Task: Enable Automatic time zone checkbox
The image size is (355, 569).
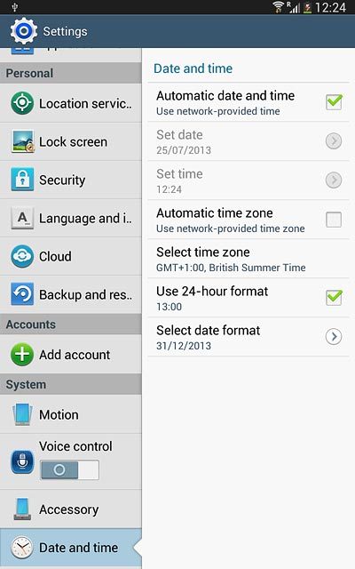Action: click(x=334, y=220)
